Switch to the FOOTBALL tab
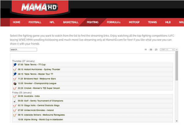 tap(35, 22)
